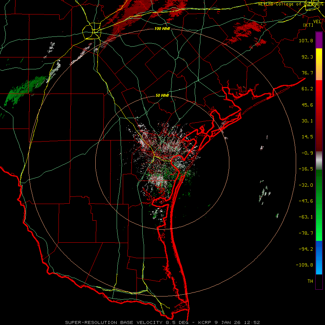Click the -47.6 velocity scale value

click(306, 201)
